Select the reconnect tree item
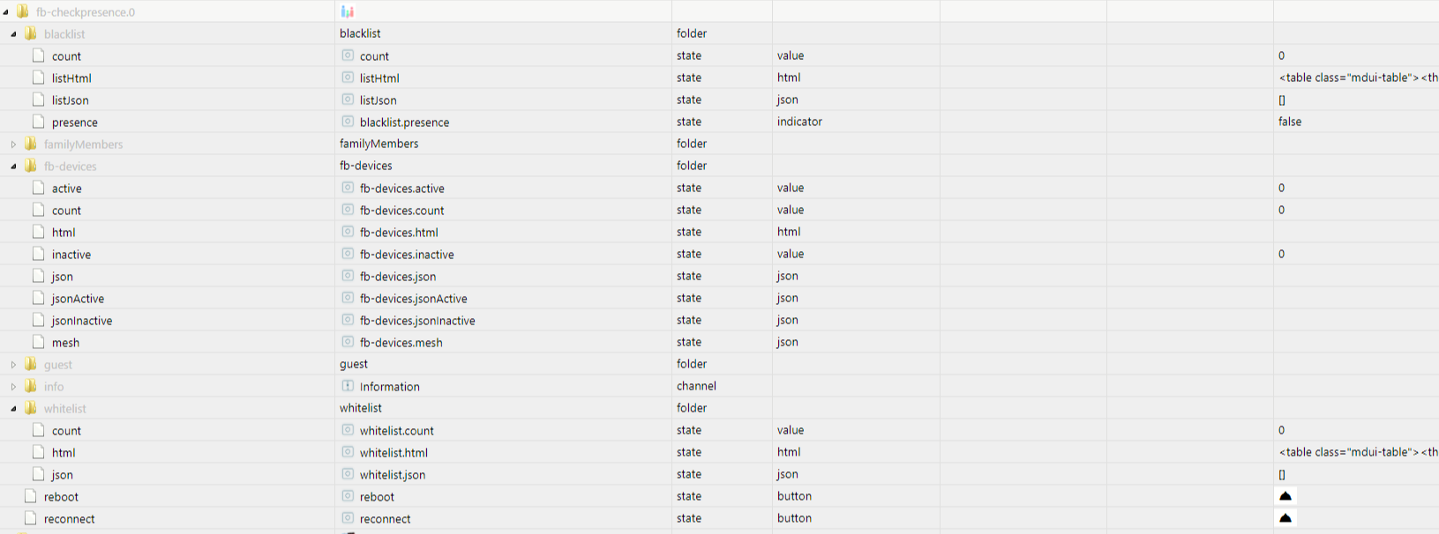The height and width of the screenshot is (534, 1439). [x=69, y=519]
